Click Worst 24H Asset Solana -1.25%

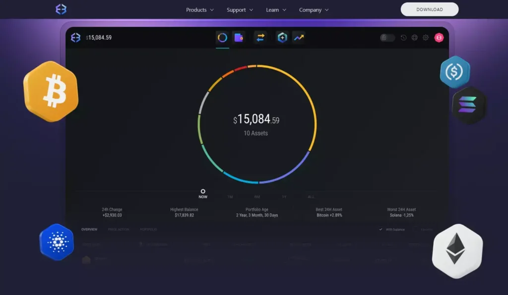pos(401,212)
